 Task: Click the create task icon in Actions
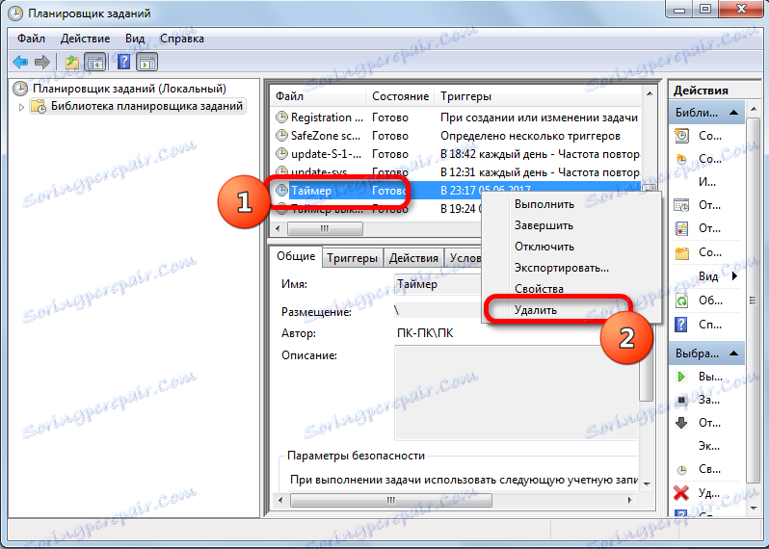click(x=681, y=159)
